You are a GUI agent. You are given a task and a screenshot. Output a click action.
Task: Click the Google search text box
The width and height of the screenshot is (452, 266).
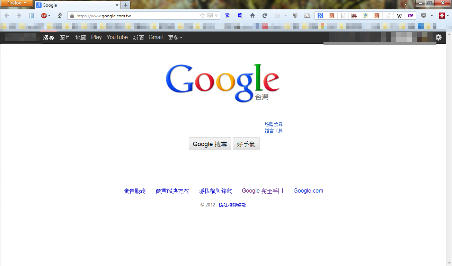pyautogui.click(x=224, y=127)
